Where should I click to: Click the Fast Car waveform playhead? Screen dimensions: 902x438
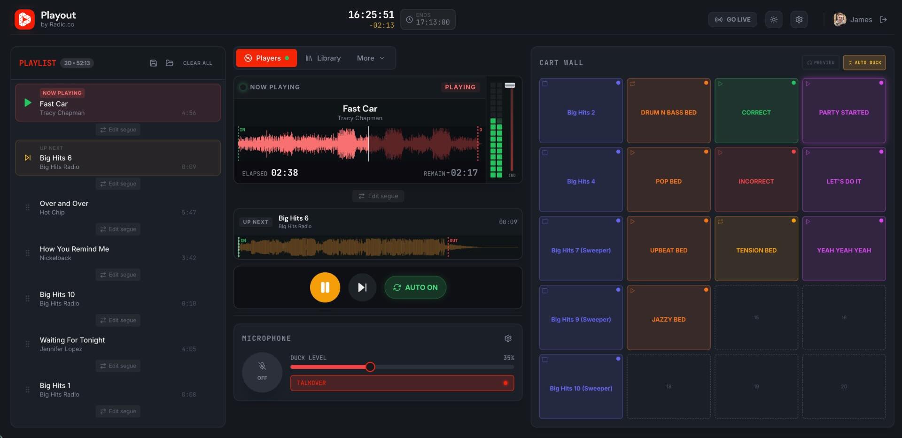pyautogui.click(x=368, y=143)
